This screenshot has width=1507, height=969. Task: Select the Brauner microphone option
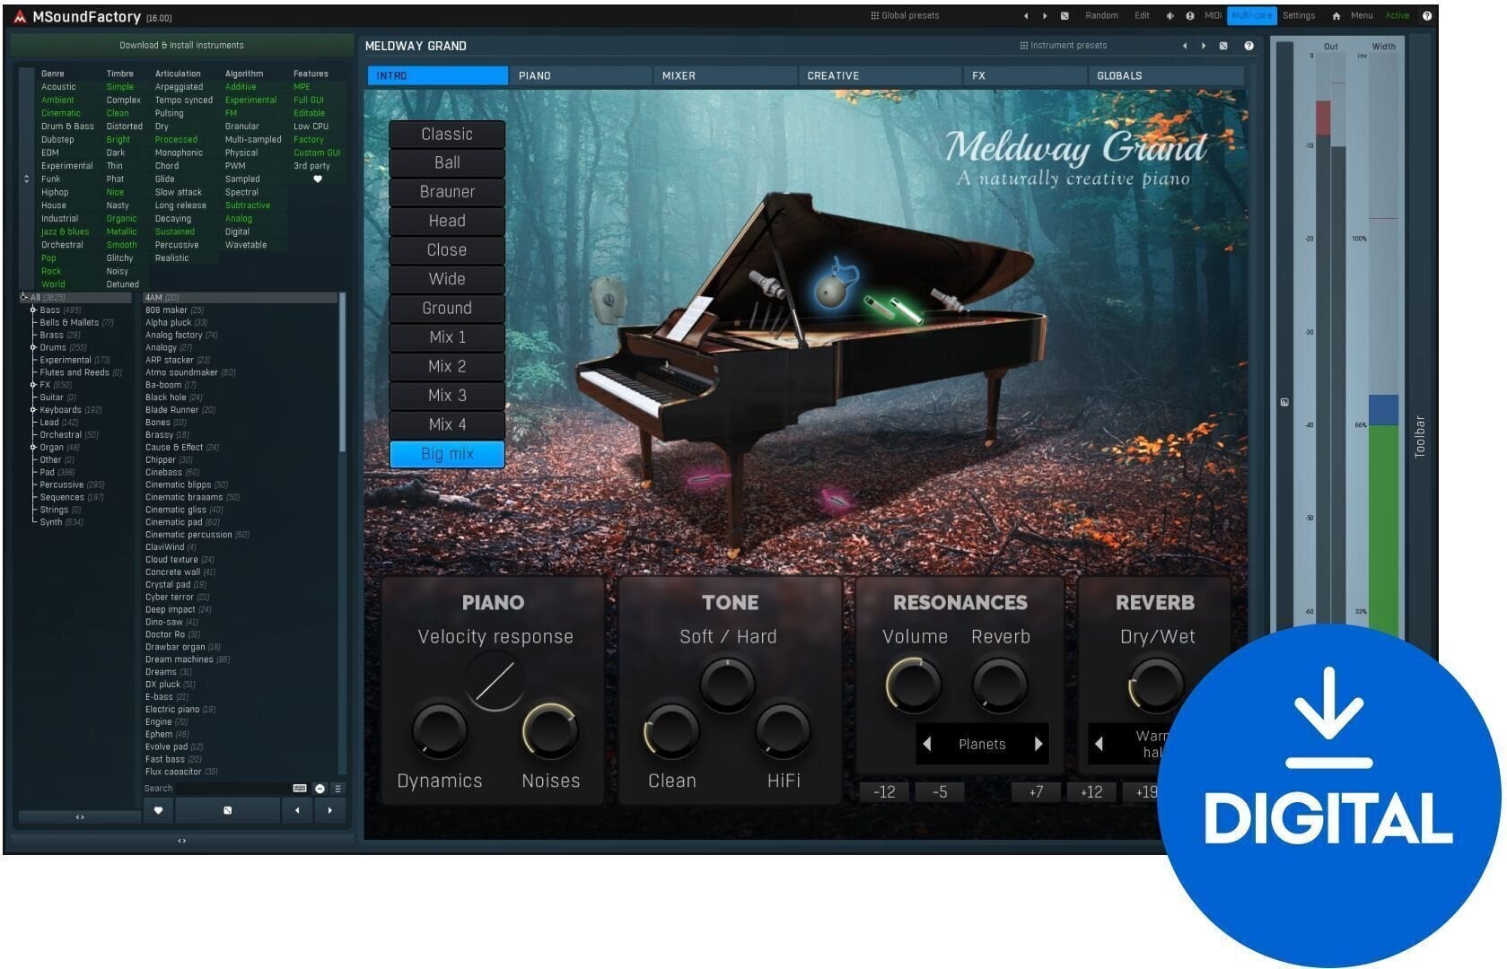pos(446,191)
